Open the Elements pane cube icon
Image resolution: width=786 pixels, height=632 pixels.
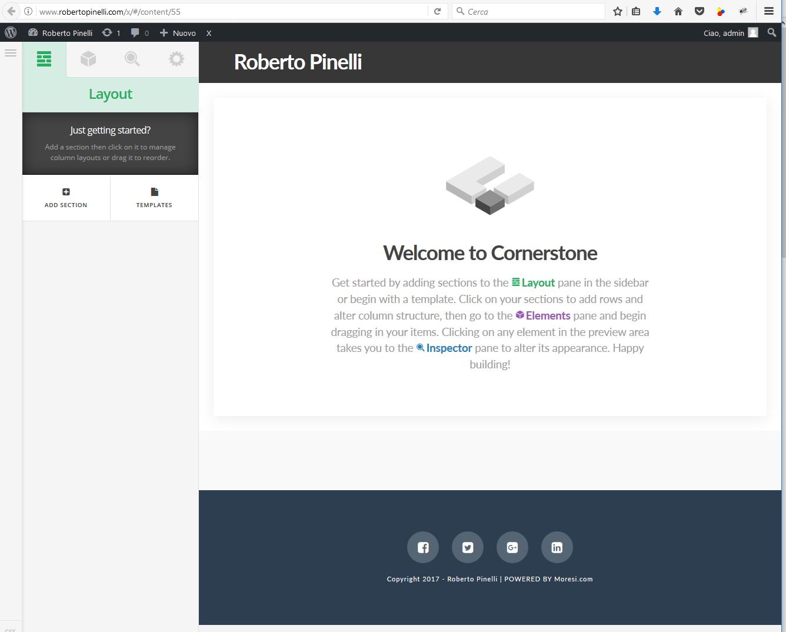tap(88, 59)
